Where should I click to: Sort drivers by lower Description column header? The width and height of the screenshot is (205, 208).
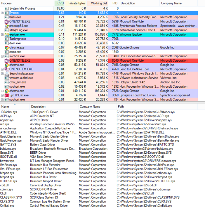54,107
